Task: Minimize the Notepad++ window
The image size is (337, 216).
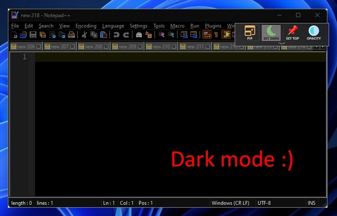Action: pos(279,15)
